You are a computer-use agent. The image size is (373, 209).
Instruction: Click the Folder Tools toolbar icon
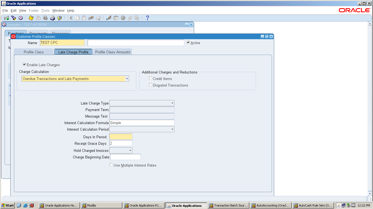(x=137, y=18)
